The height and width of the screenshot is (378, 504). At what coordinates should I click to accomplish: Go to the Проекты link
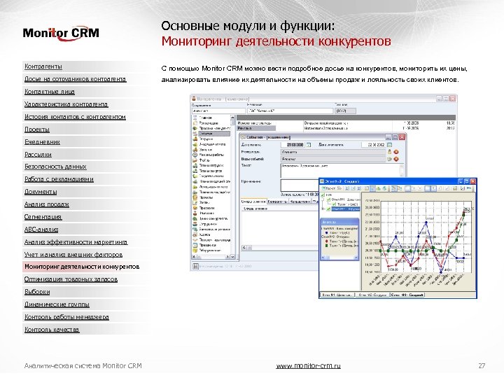point(37,129)
